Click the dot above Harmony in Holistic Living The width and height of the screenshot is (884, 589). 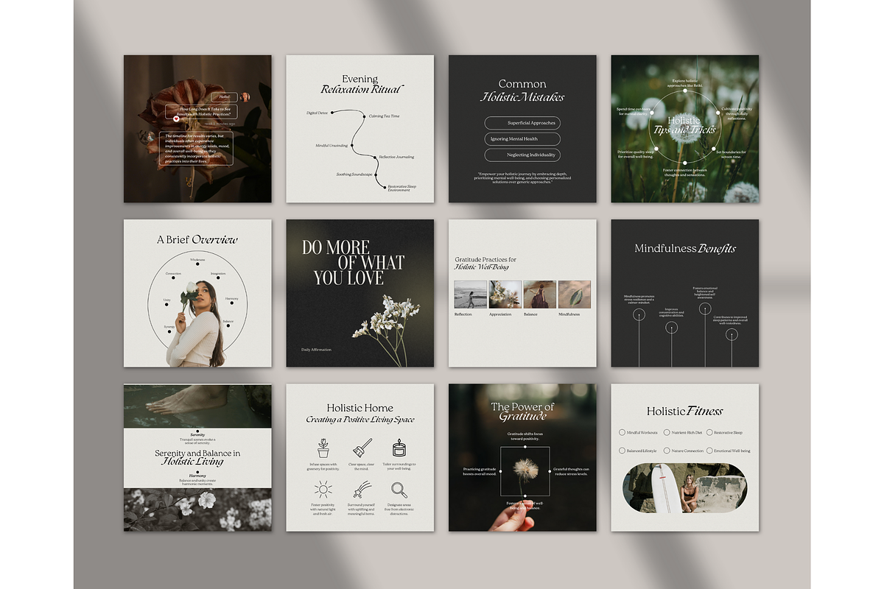197,471
